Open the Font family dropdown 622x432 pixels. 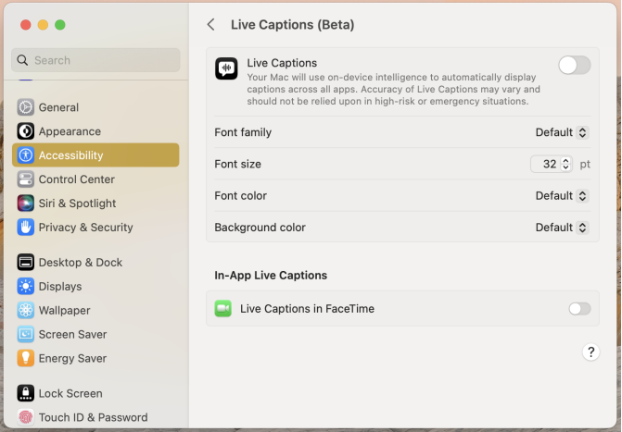pyautogui.click(x=562, y=132)
